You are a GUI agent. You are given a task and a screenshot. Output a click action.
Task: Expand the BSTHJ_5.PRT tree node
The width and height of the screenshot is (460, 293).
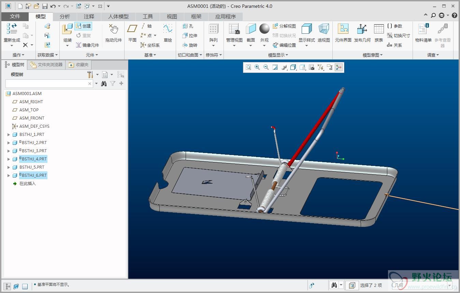[9, 167]
